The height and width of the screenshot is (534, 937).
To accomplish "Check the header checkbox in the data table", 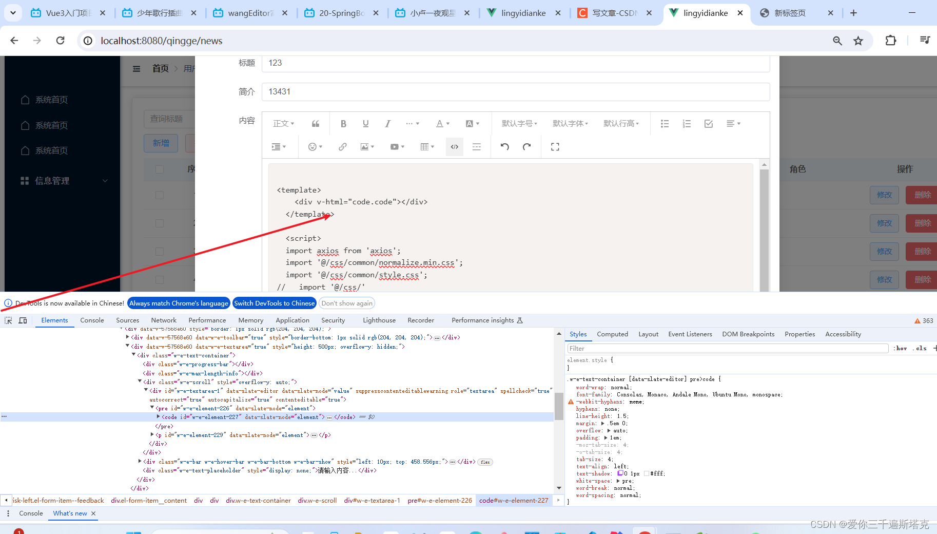I will [159, 169].
